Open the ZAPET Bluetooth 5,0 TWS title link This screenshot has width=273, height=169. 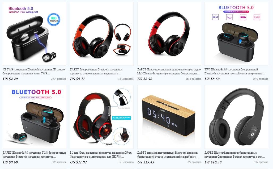[34, 155]
